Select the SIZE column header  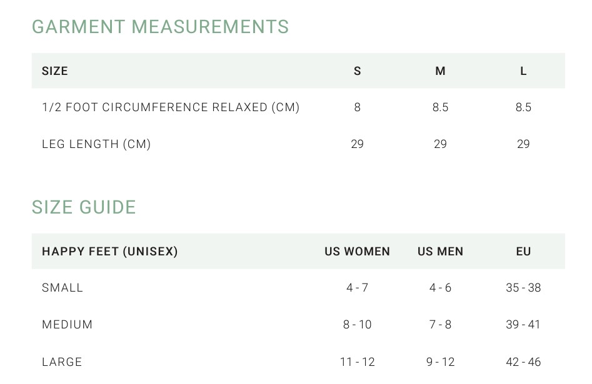pyautogui.click(x=55, y=71)
